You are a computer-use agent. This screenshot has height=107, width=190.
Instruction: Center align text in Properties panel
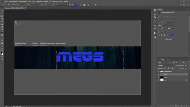coord(161,35)
